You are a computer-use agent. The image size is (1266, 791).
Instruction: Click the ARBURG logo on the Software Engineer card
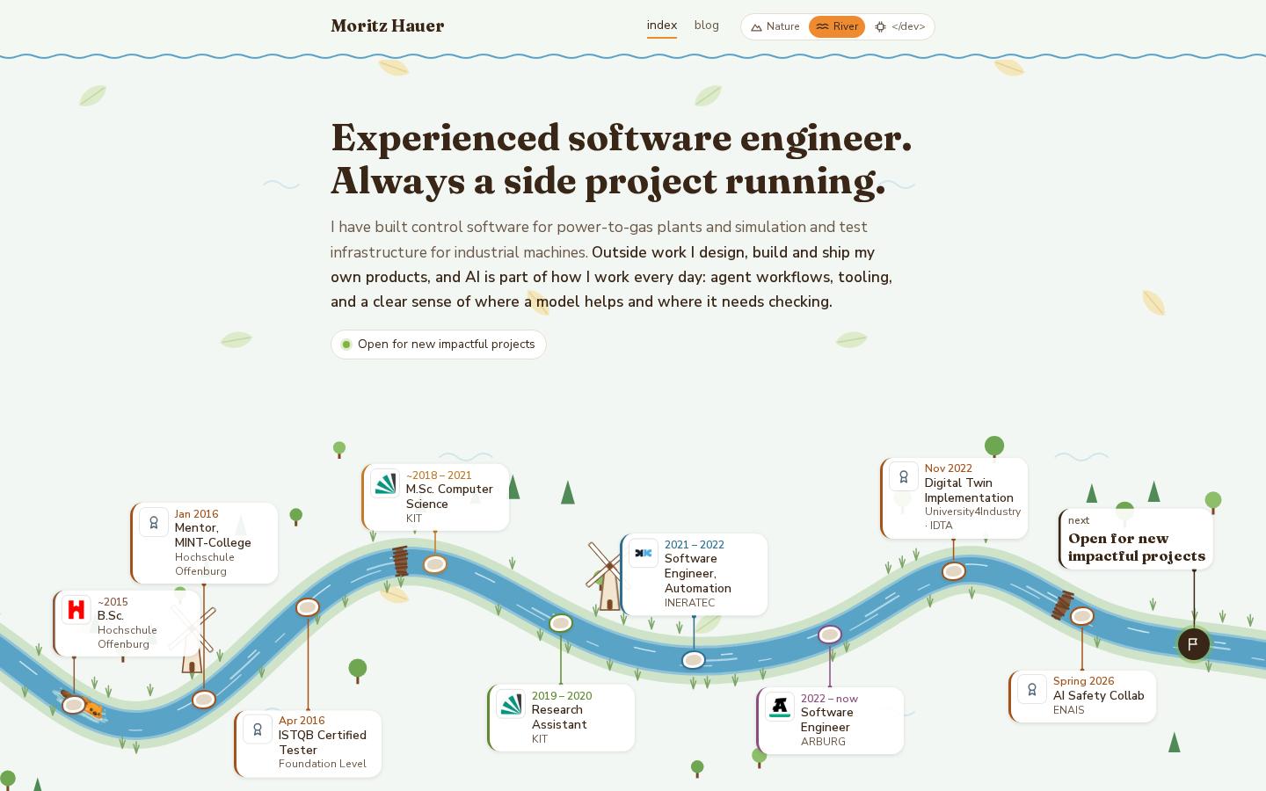(x=780, y=707)
